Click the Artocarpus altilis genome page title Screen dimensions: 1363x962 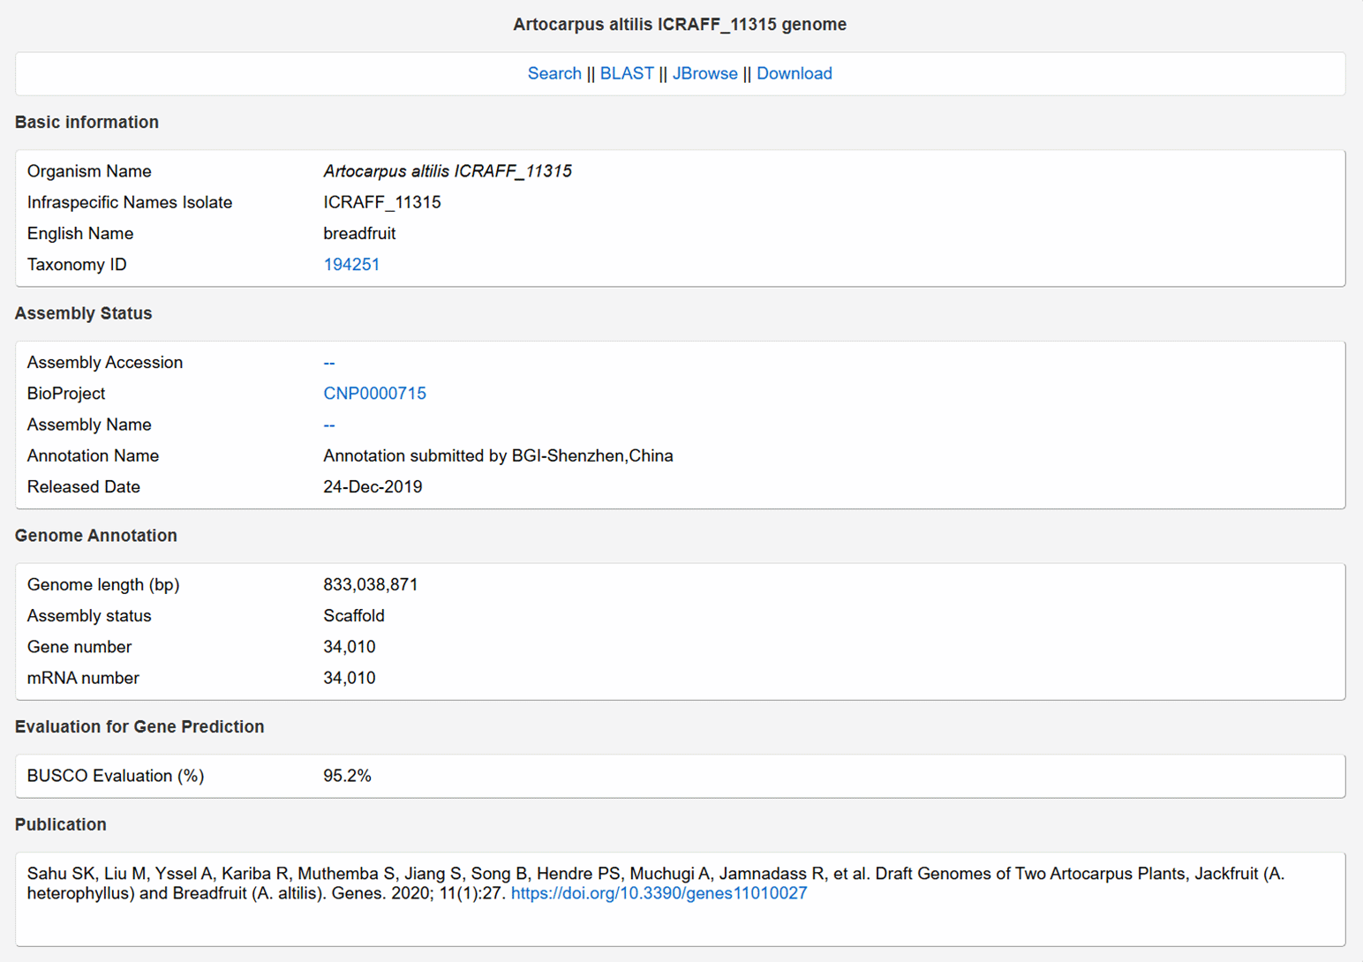tap(680, 25)
